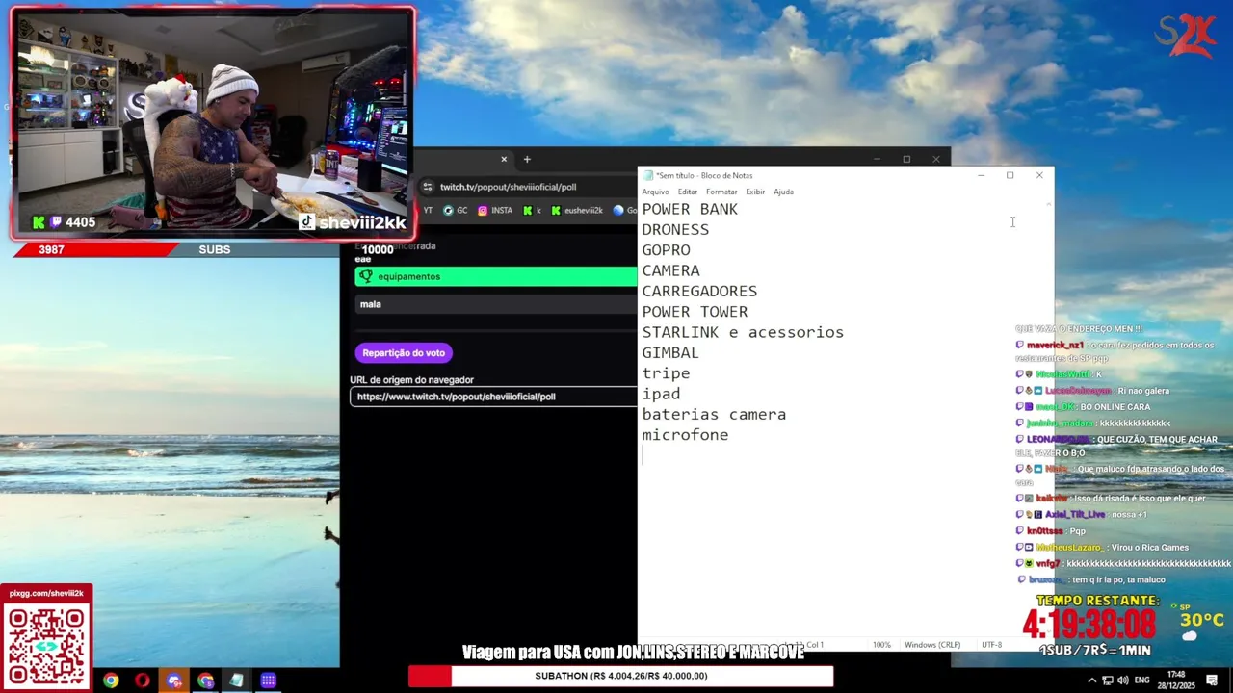Click the site settings icon in address bar

pyautogui.click(x=428, y=187)
